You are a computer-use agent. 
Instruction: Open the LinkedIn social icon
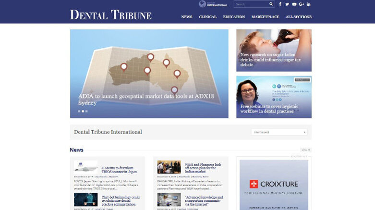click(309, 4)
